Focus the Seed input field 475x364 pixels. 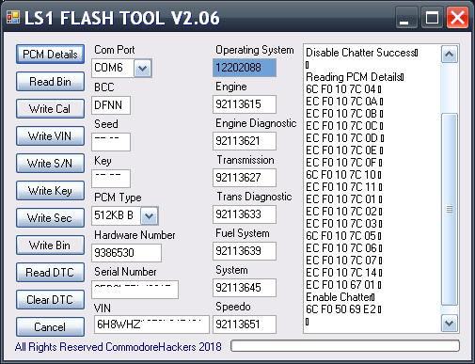click(x=111, y=142)
